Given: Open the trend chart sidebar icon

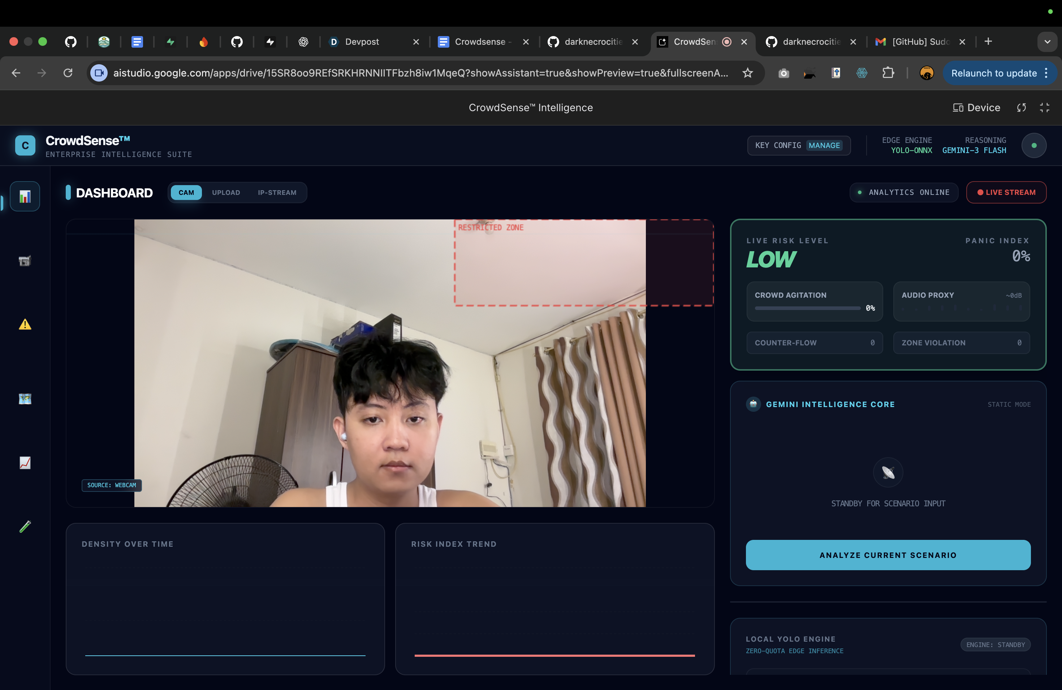Looking at the screenshot, I should pos(25,463).
